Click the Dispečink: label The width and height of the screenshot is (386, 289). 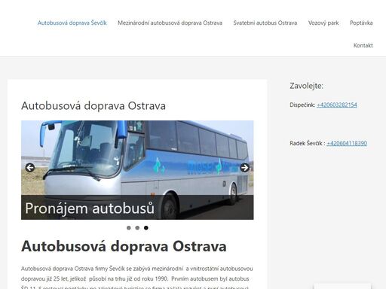coord(302,105)
